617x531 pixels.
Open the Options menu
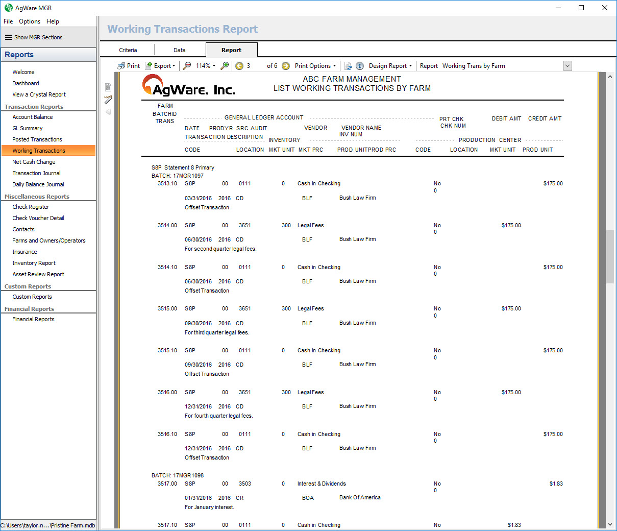[30, 21]
